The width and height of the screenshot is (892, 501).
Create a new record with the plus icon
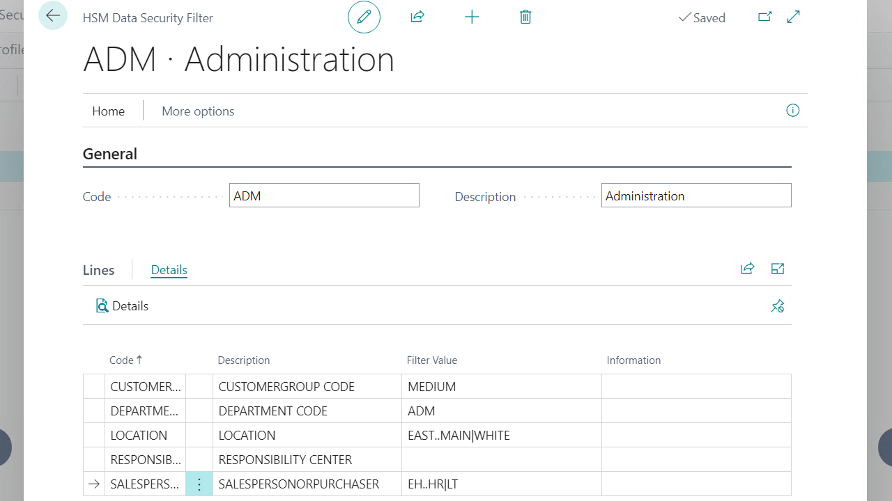472,17
